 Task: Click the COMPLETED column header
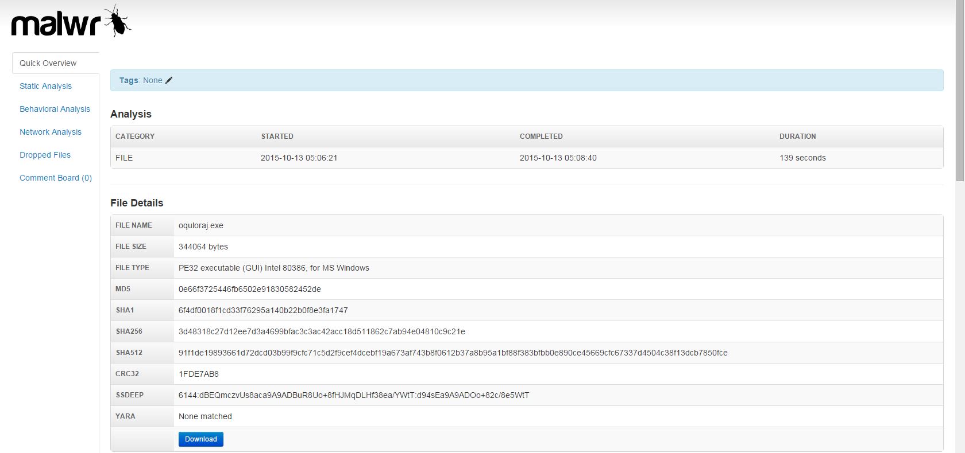click(x=541, y=136)
